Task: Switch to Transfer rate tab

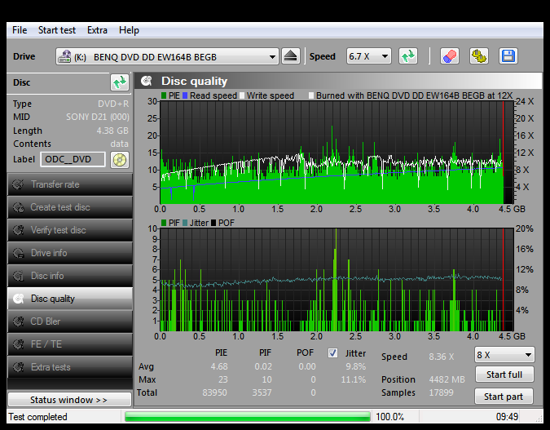Action: [x=70, y=184]
